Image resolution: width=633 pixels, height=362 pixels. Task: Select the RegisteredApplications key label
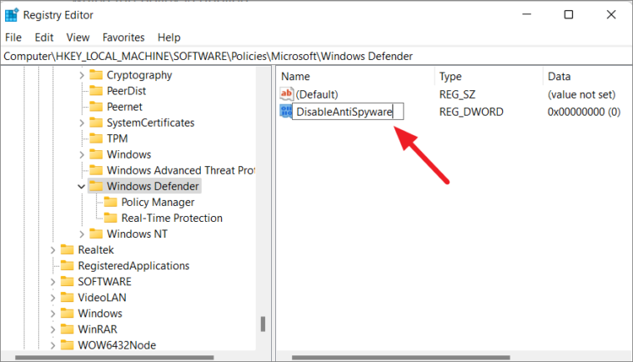(x=133, y=265)
